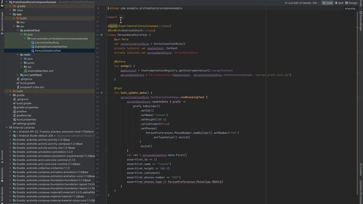
Task: Collapse the External Libraries node
Action: tap(7, 127)
